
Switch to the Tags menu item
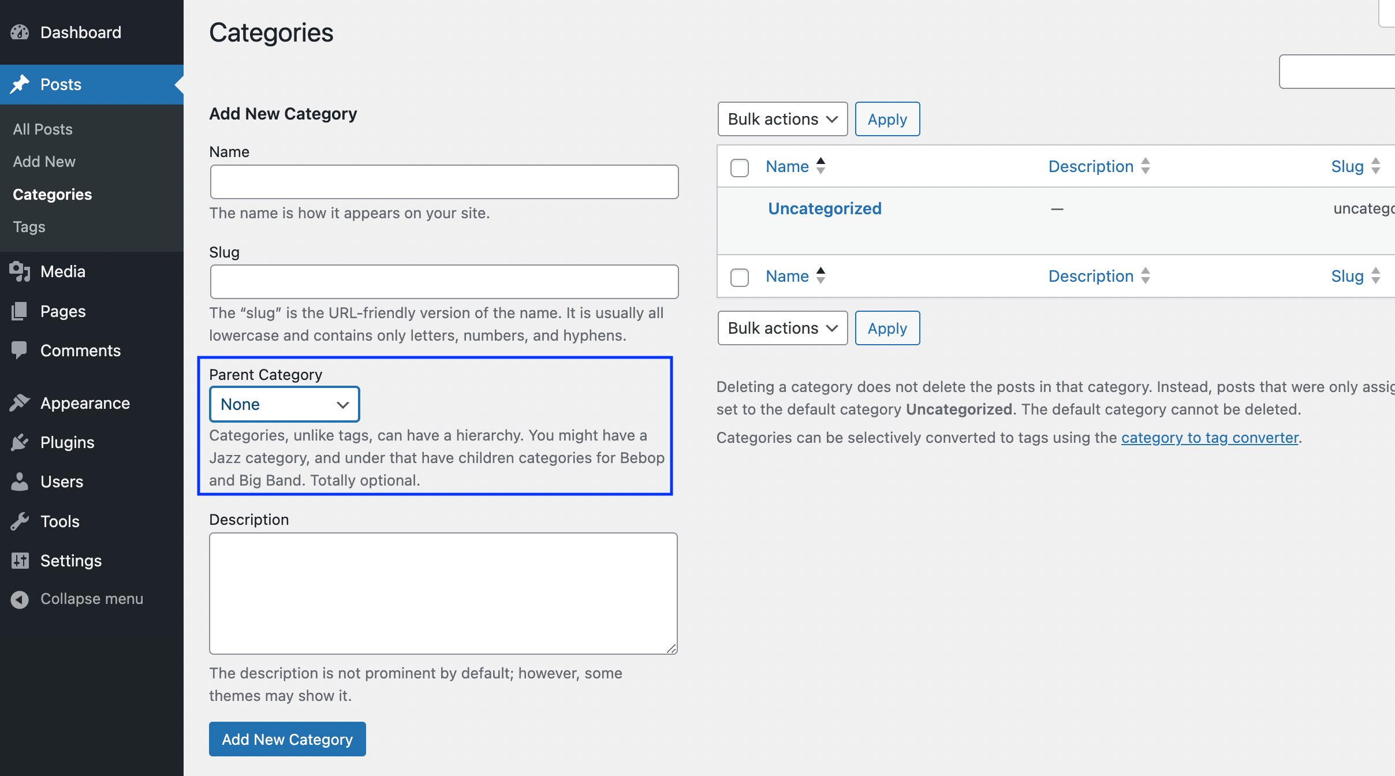click(28, 226)
